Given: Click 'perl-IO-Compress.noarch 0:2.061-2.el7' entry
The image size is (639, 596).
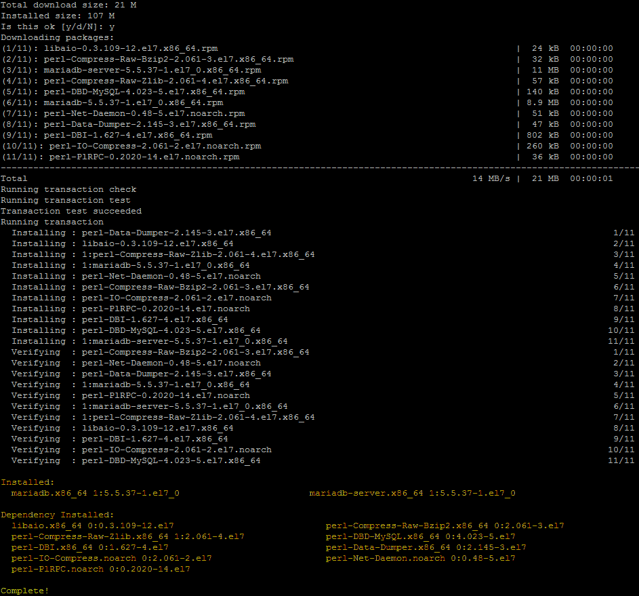Looking at the screenshot, I should (x=112, y=559).
